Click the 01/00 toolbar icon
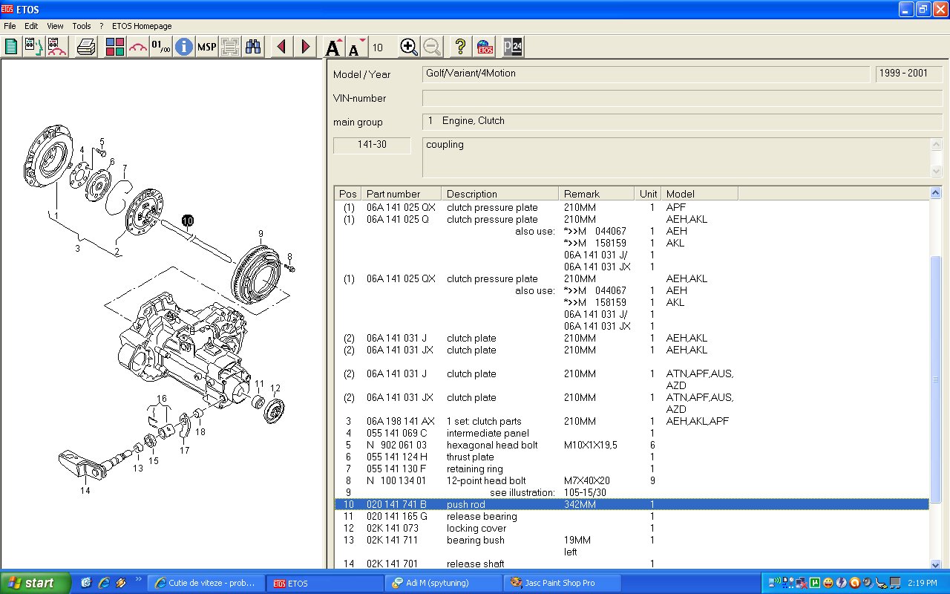The width and height of the screenshot is (950, 594). [x=160, y=47]
